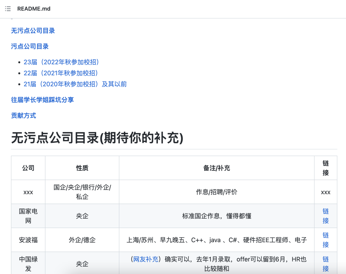Open the 链接 link in 国家电网 row
The image size is (346, 274).
(x=326, y=216)
